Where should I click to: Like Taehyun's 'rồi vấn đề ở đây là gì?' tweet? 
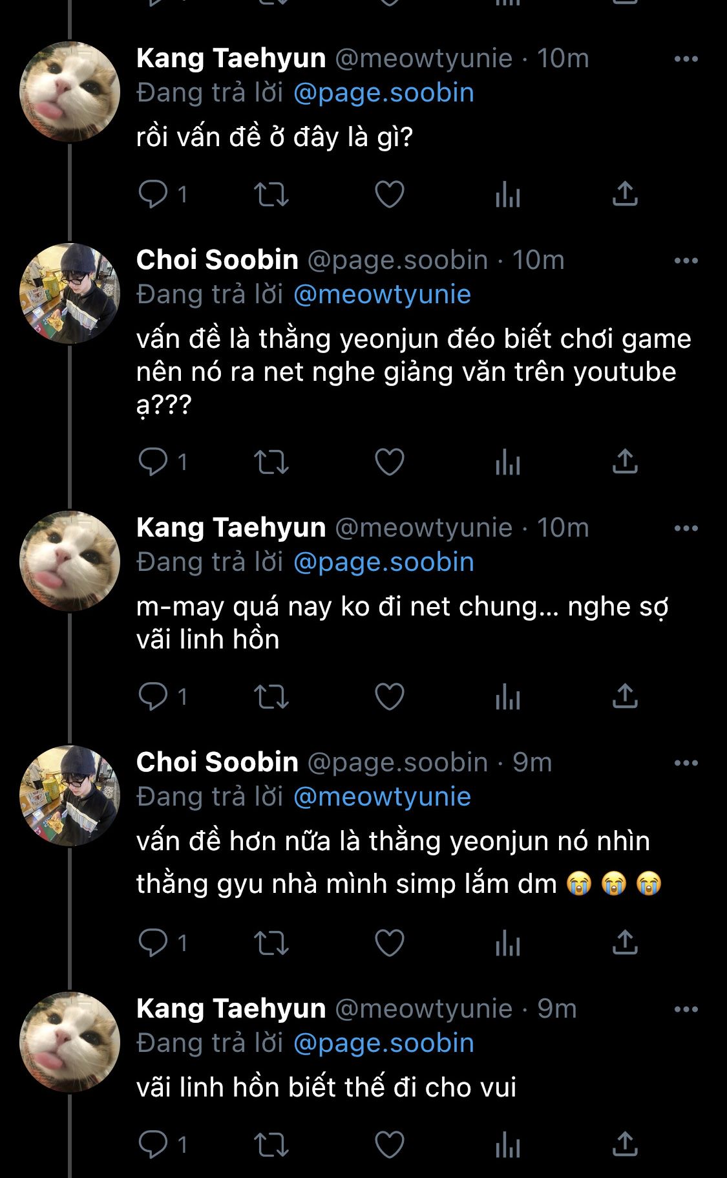click(x=390, y=194)
